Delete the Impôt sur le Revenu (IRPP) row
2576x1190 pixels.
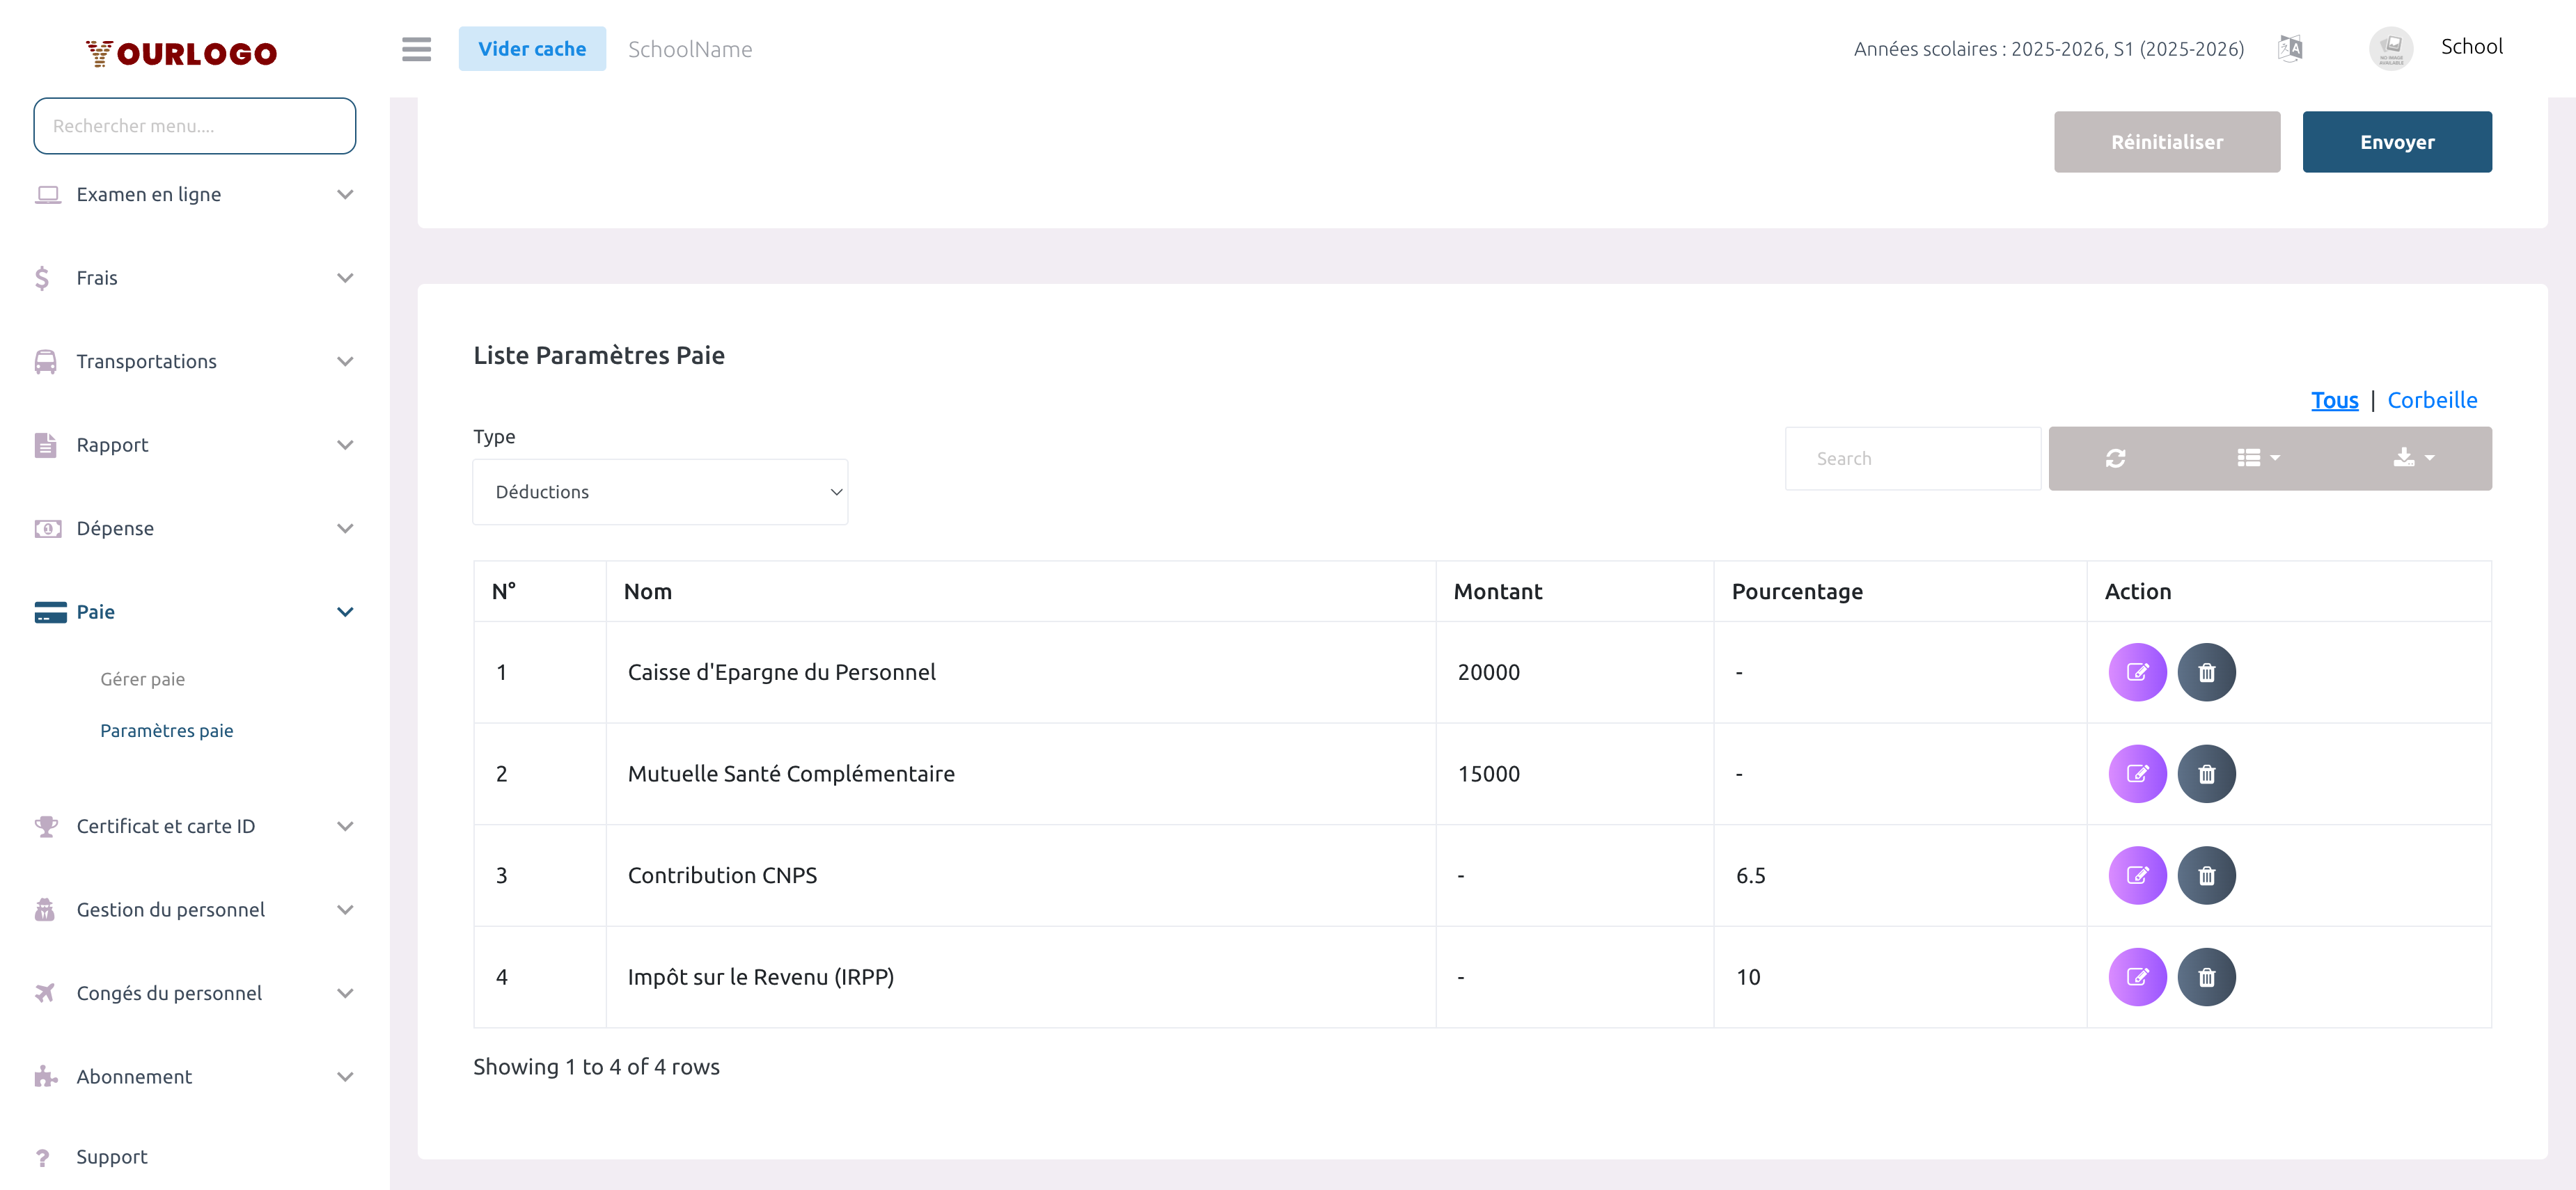(2206, 977)
